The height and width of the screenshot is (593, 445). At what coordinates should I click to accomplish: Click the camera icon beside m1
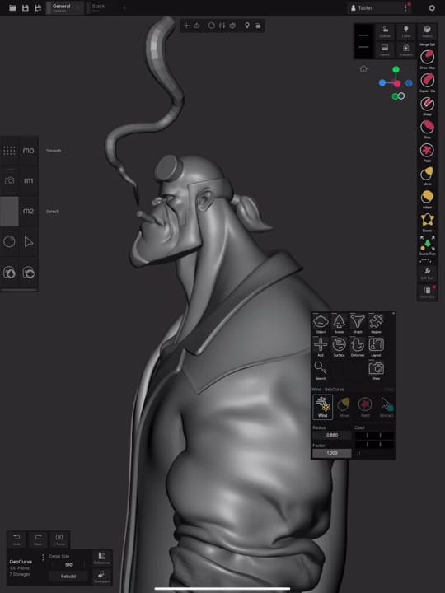9,180
